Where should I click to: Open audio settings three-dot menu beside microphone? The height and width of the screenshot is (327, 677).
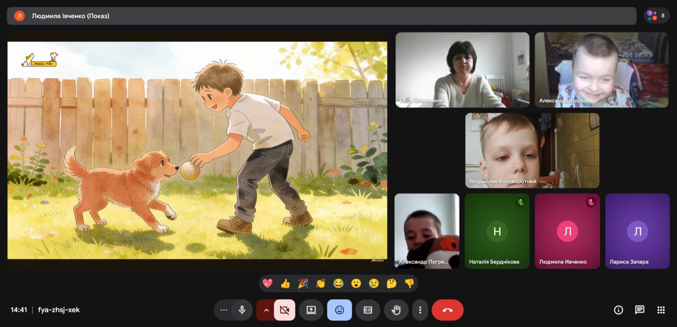[224, 310]
